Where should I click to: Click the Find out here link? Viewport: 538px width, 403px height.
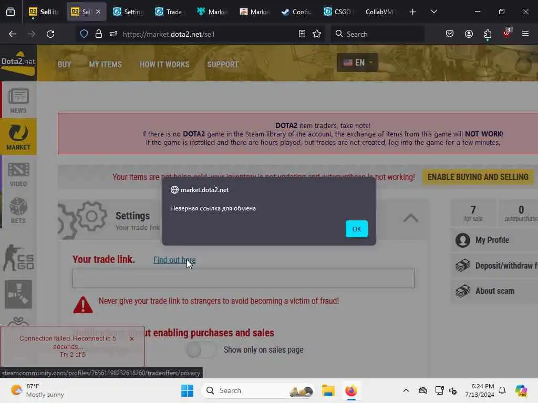tap(174, 260)
